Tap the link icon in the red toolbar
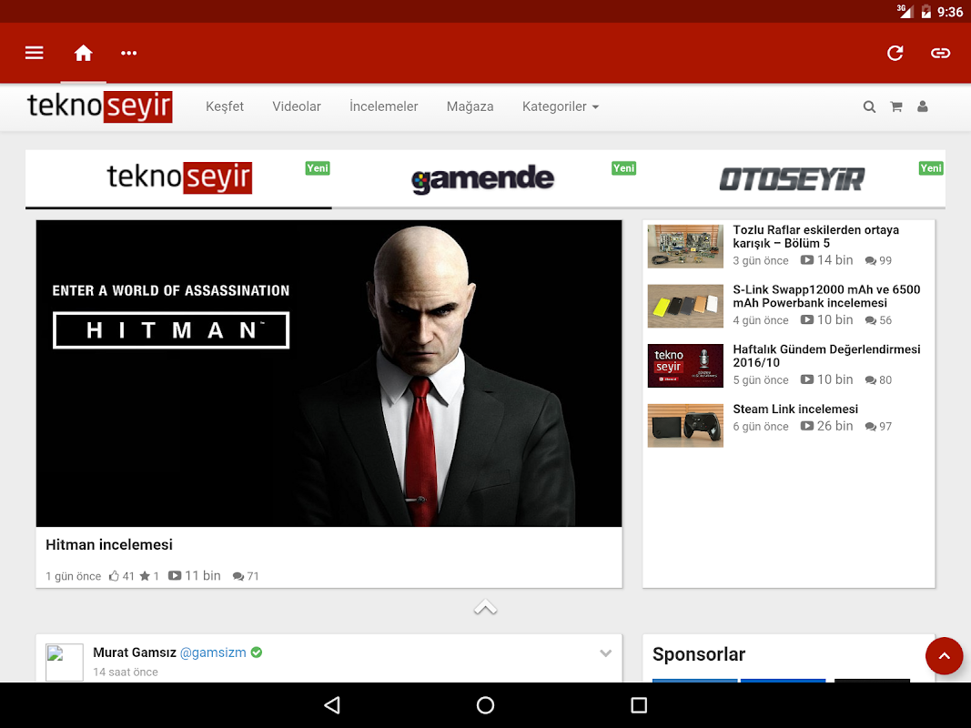Image resolution: width=971 pixels, height=728 pixels. [940, 54]
